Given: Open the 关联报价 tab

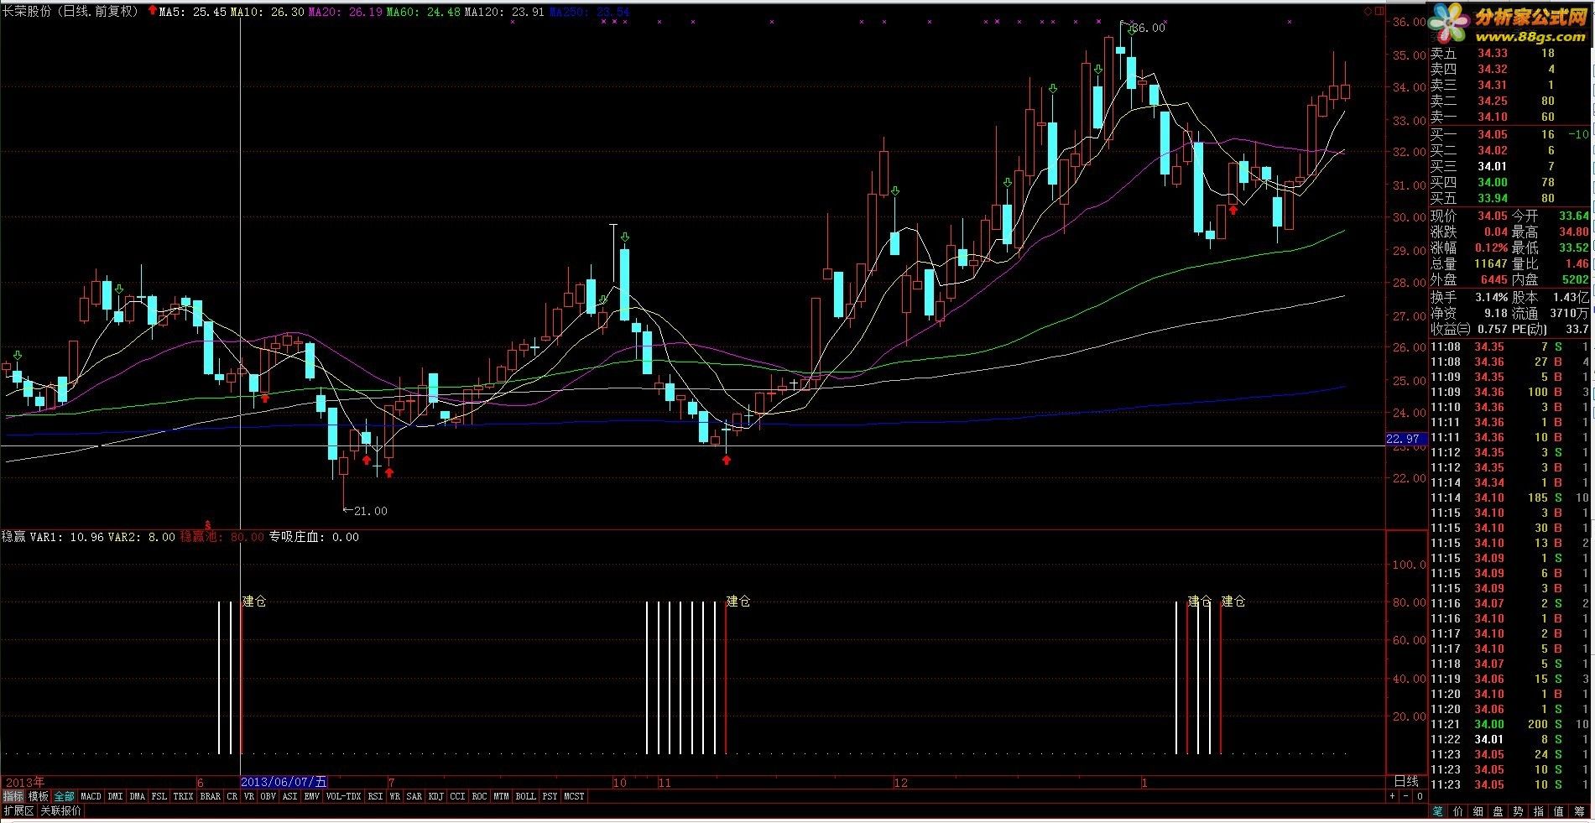Looking at the screenshot, I should pos(61,811).
